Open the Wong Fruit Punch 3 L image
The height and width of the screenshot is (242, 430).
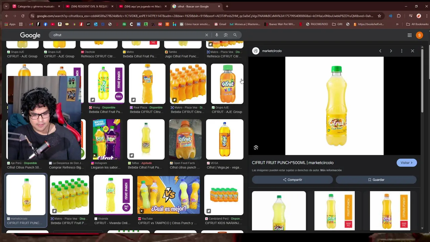pos(106,84)
